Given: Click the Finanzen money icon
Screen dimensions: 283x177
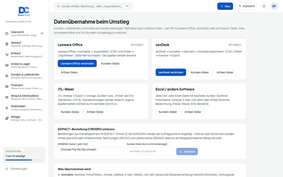Looking at the screenshot, I should tap(7, 87).
